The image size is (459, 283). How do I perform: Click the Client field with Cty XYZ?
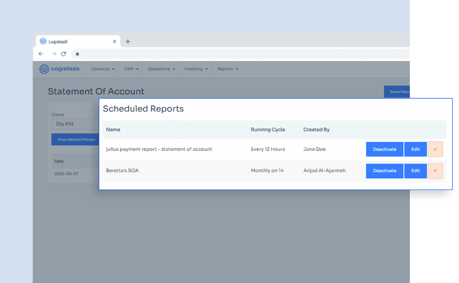75,124
